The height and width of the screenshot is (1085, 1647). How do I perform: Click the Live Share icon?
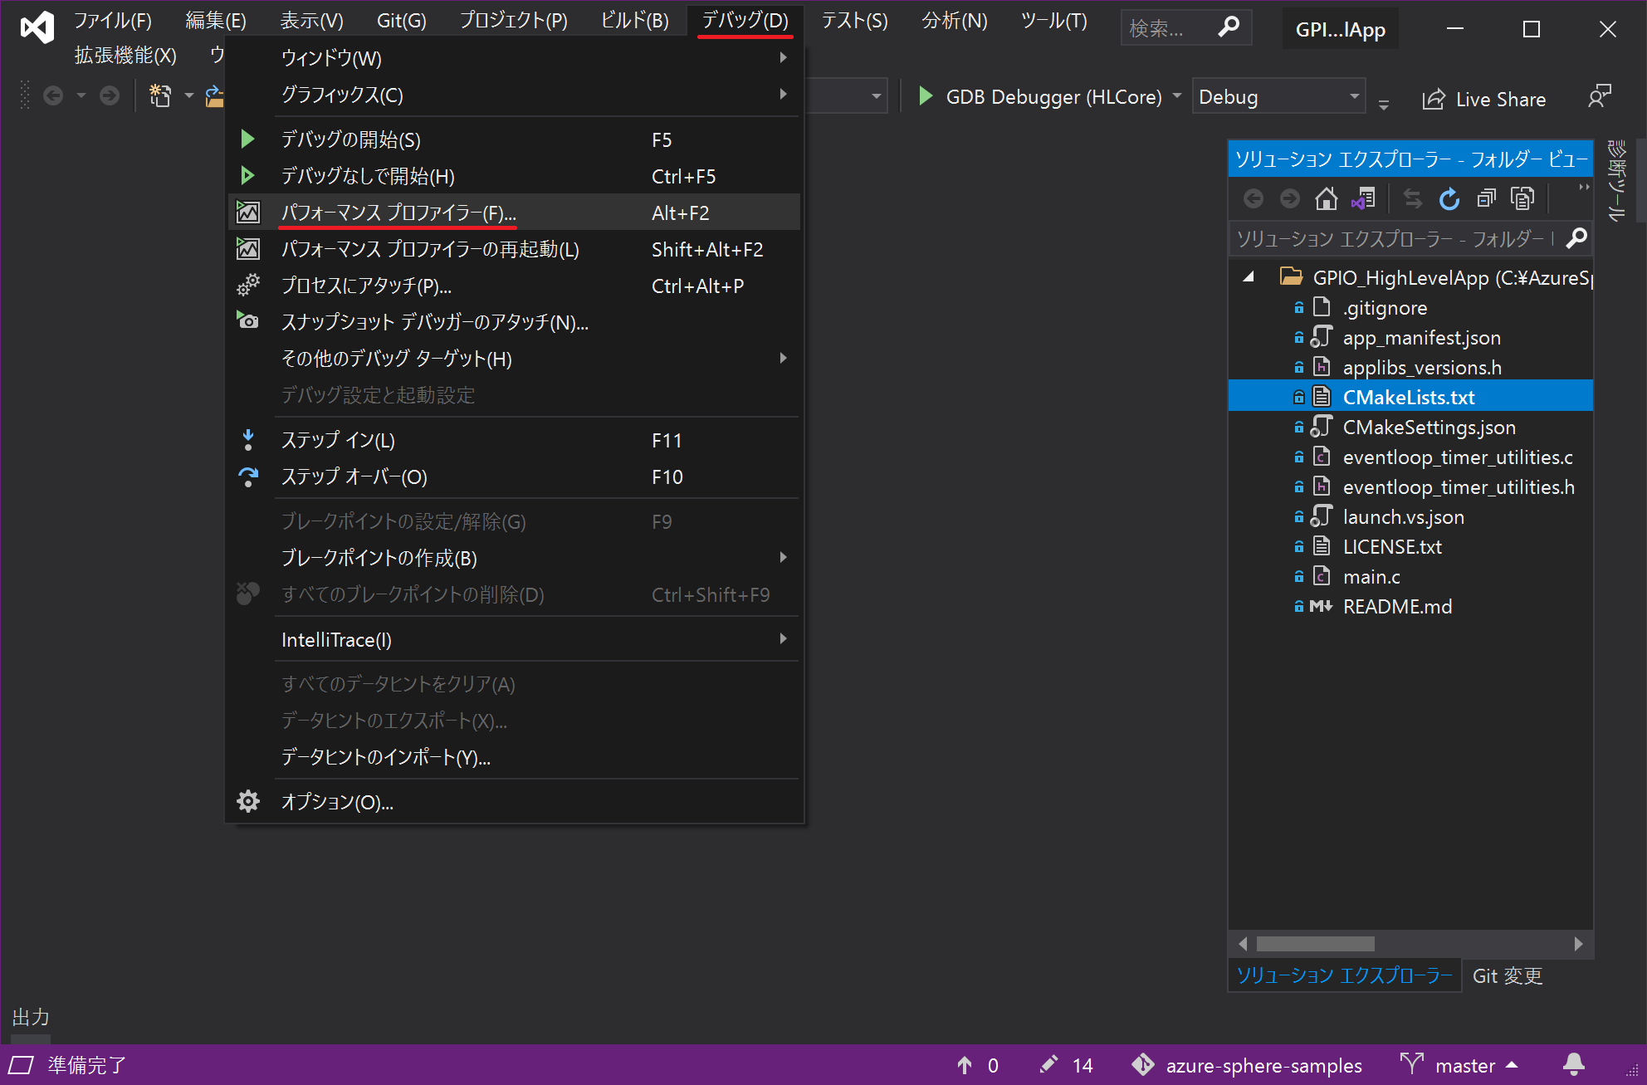[1434, 99]
